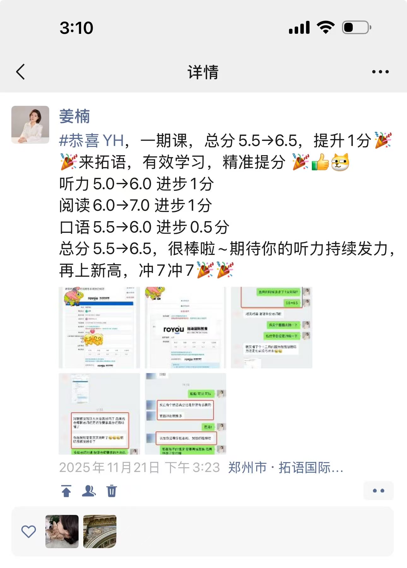Open third chat screenshot thumbnail
The image size is (407, 568).
click(x=272, y=328)
